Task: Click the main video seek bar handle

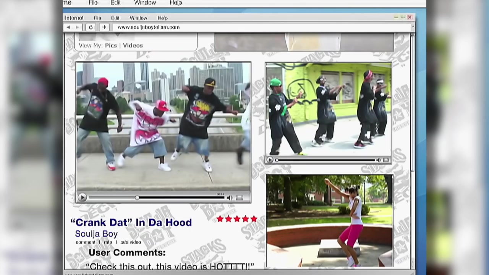Action: point(137,197)
